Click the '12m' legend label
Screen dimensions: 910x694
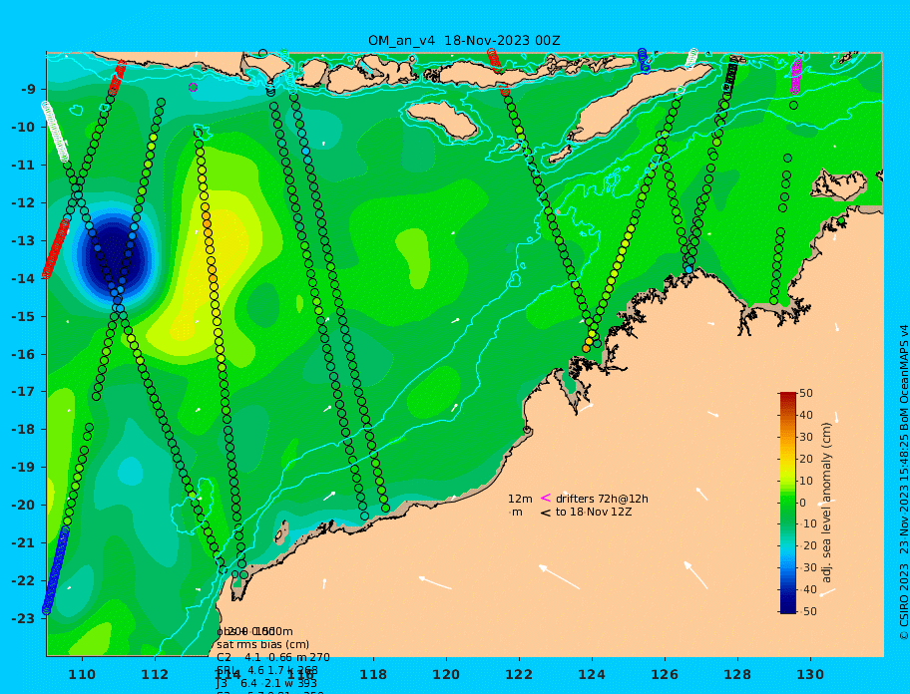tap(520, 499)
